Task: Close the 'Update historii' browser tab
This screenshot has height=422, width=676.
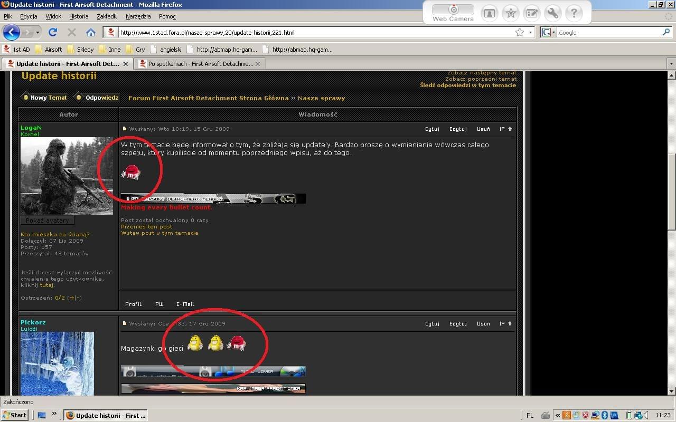Action: (x=126, y=64)
